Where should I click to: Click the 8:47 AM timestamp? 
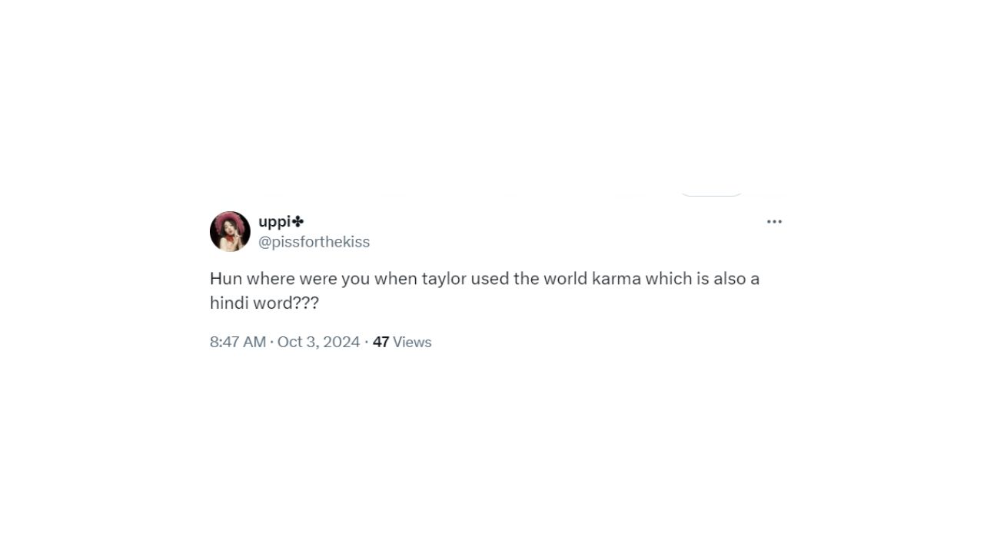(238, 342)
